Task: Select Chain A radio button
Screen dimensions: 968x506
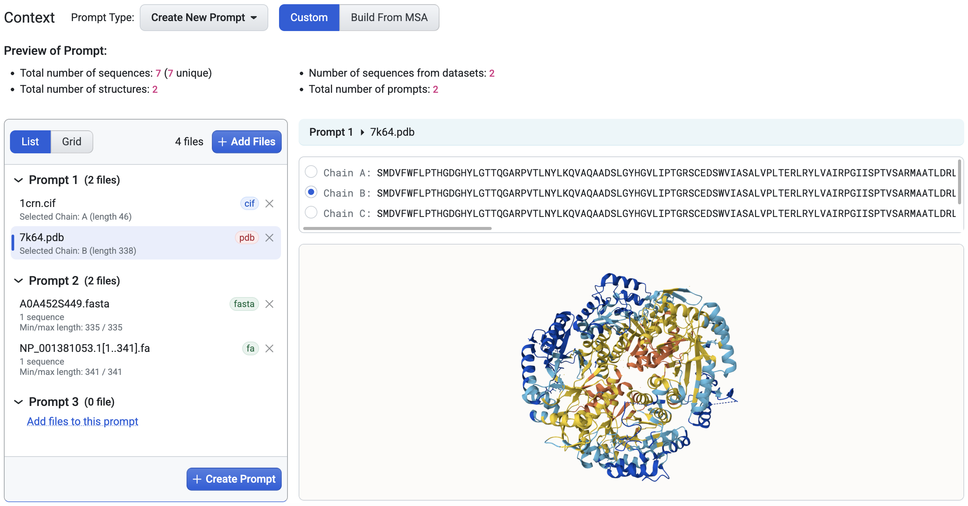Action: pyautogui.click(x=311, y=172)
